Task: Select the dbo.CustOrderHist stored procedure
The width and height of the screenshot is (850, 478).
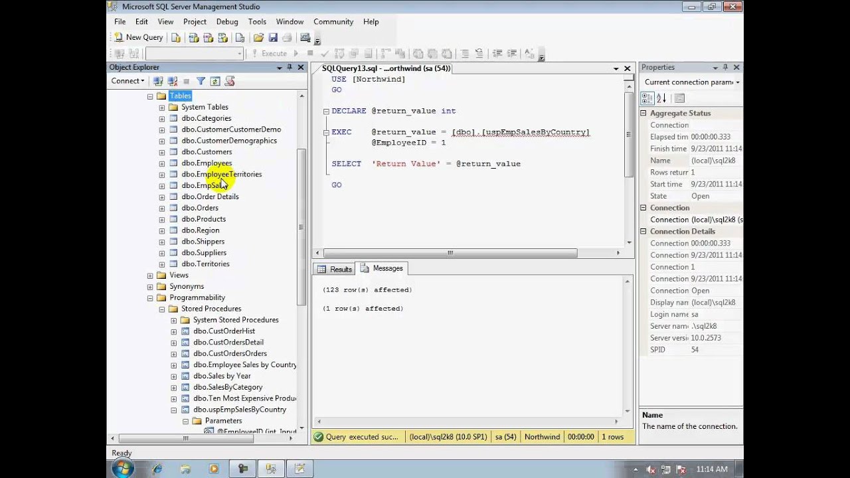Action: click(x=224, y=331)
